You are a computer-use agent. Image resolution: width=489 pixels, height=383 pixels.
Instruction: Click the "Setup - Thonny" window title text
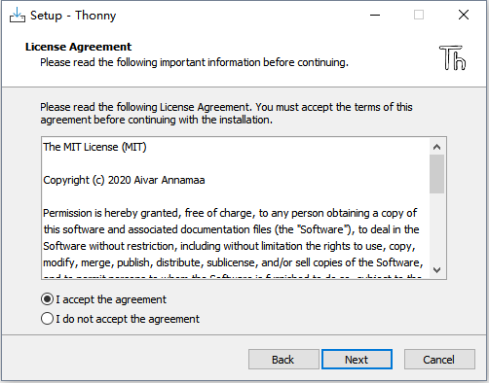click(73, 16)
